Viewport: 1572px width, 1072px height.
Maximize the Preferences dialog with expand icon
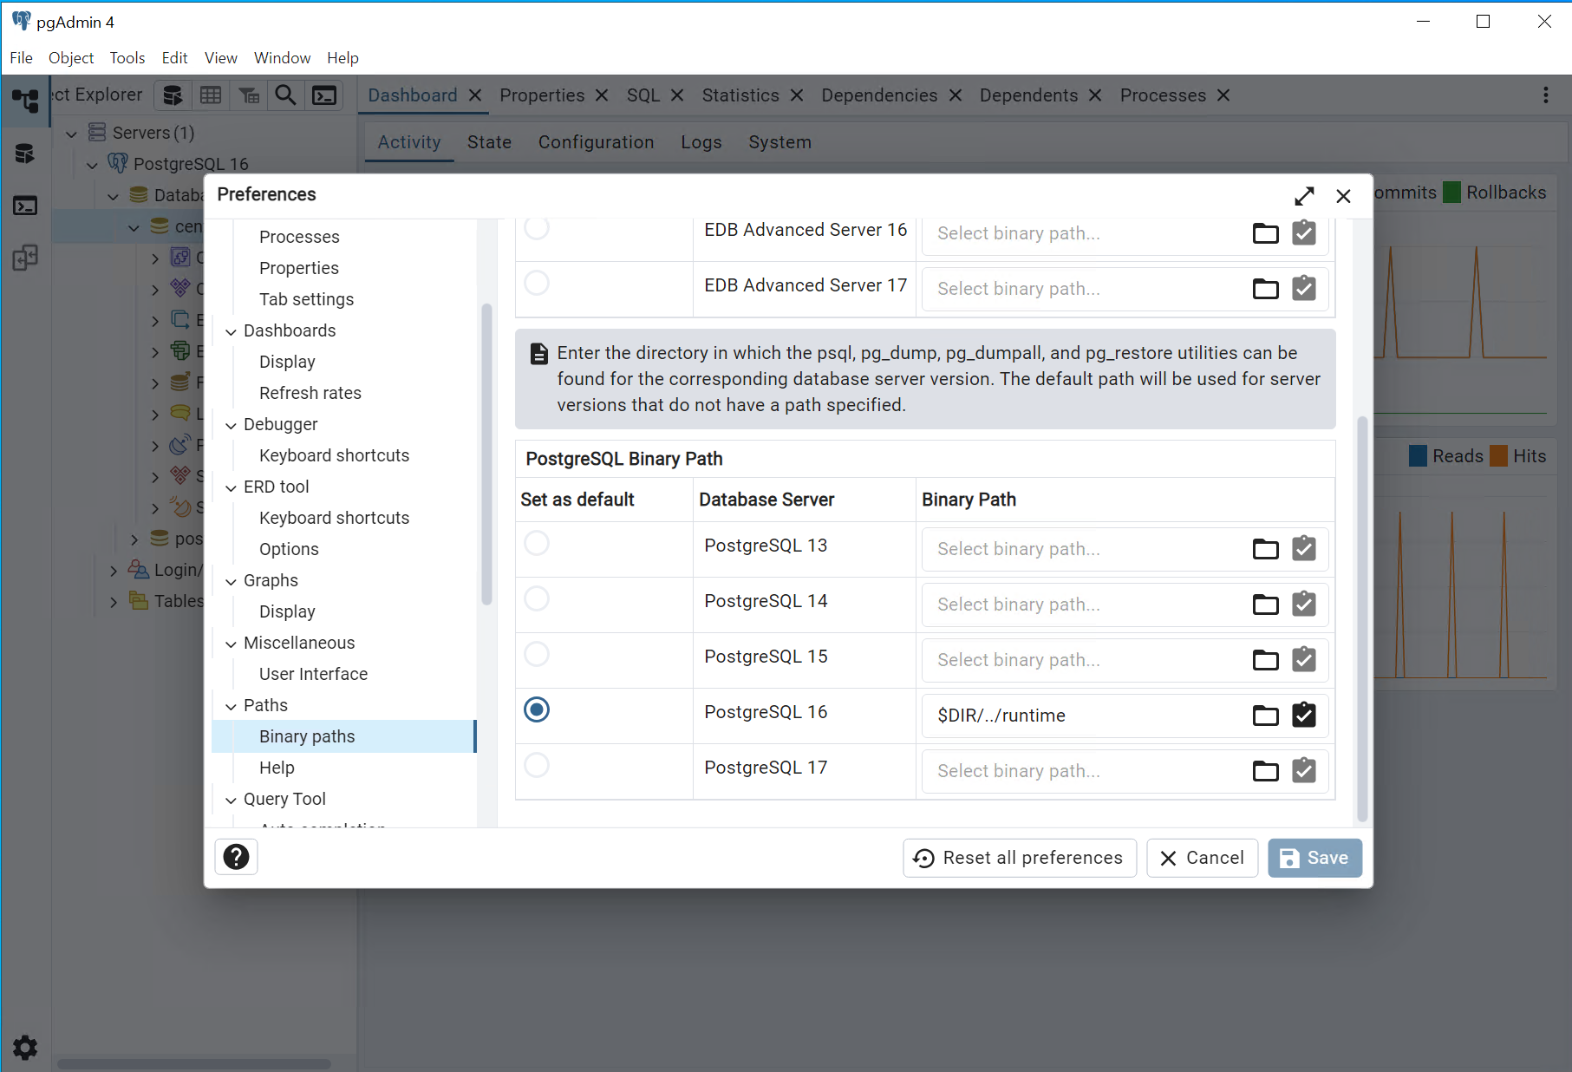[x=1303, y=197]
